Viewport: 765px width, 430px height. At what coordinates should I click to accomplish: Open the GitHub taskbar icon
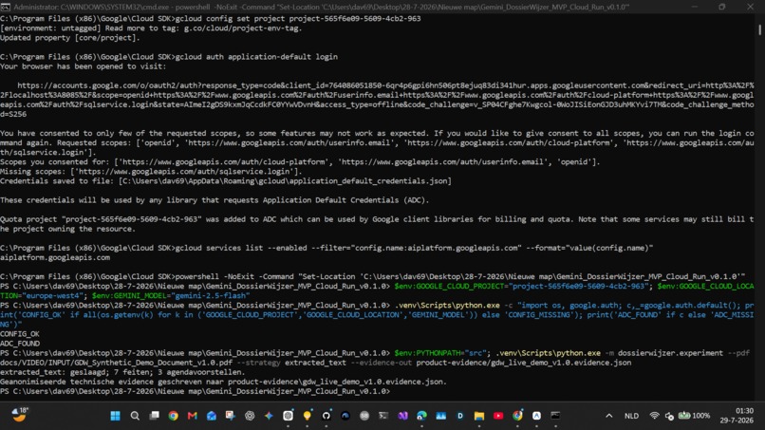tap(326, 416)
